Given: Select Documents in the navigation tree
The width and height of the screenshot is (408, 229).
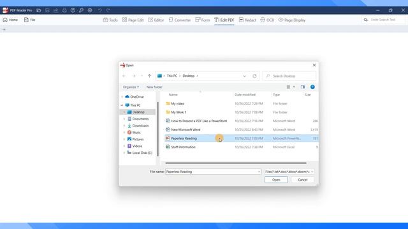Looking at the screenshot, I should tap(140, 119).
